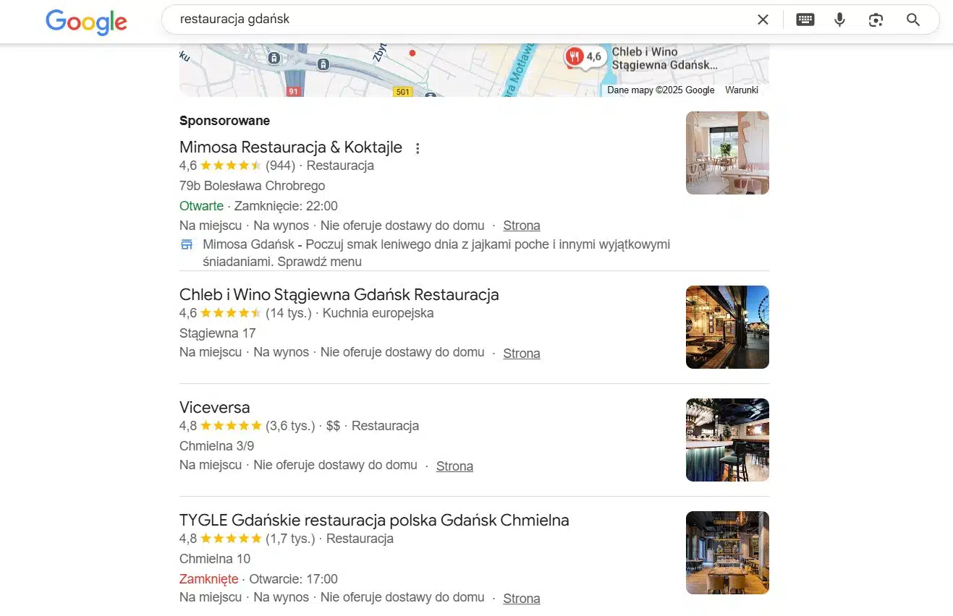Image resolution: width=953 pixels, height=616 pixels.
Task: Start voice search with the microphone
Action: tap(839, 20)
